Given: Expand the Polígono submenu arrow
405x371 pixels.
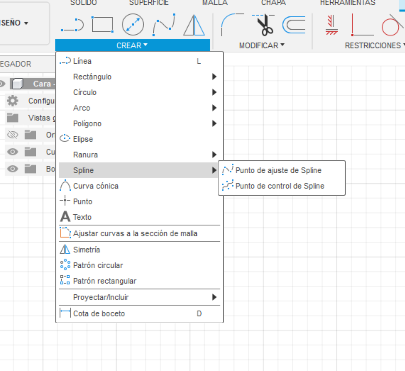Looking at the screenshot, I should click(x=214, y=123).
